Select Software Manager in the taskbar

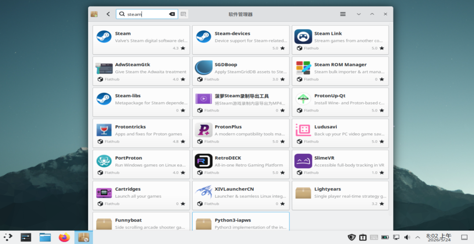[83, 237]
